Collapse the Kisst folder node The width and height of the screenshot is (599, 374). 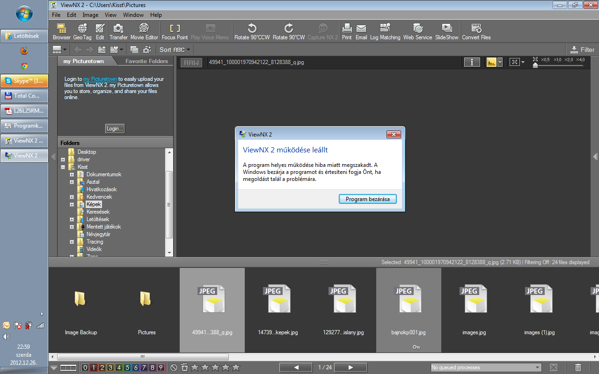[63, 167]
